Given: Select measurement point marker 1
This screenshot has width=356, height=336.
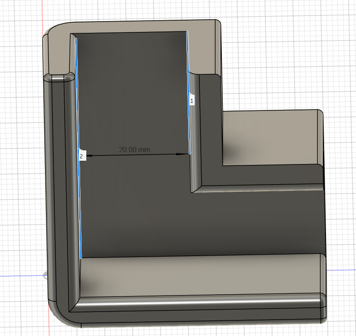Looking at the screenshot, I should click(x=192, y=101).
